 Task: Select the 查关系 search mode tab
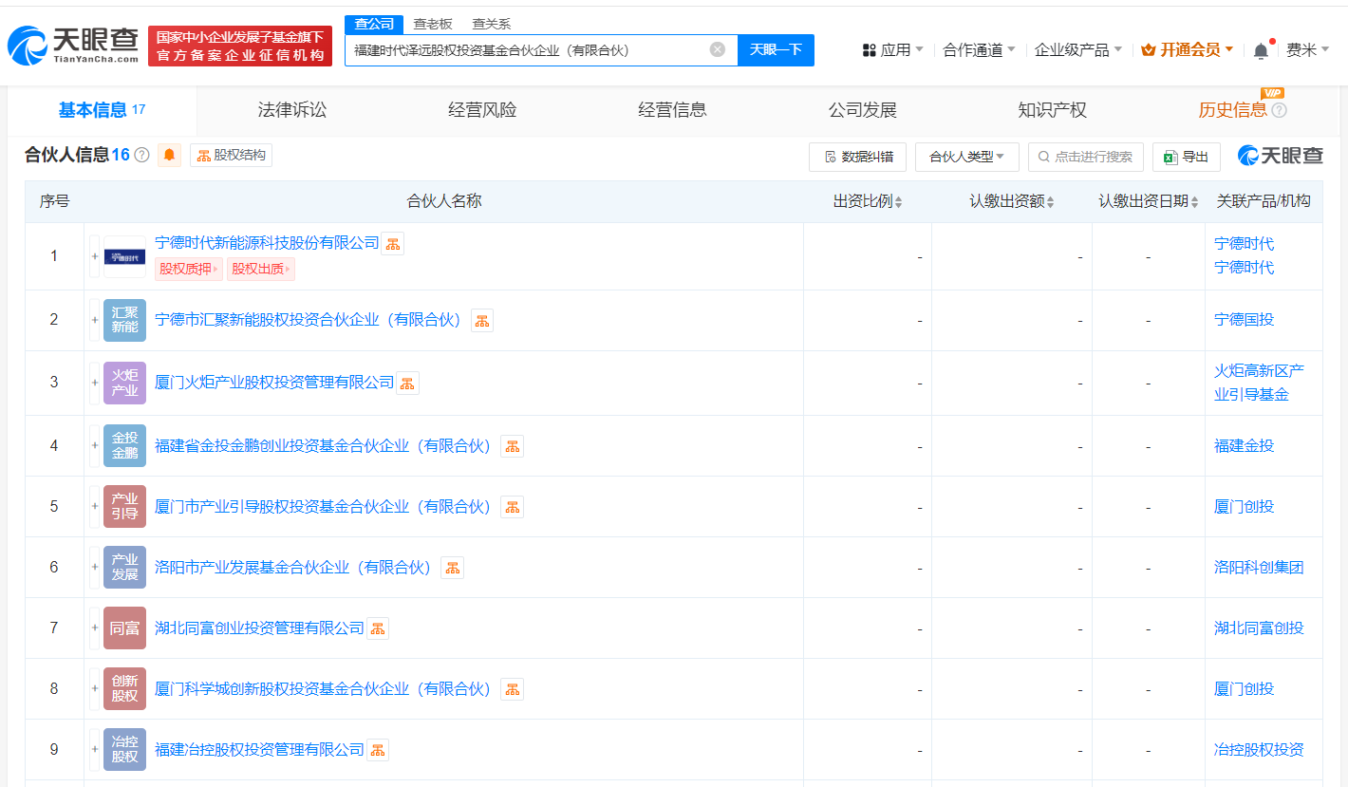click(x=492, y=24)
